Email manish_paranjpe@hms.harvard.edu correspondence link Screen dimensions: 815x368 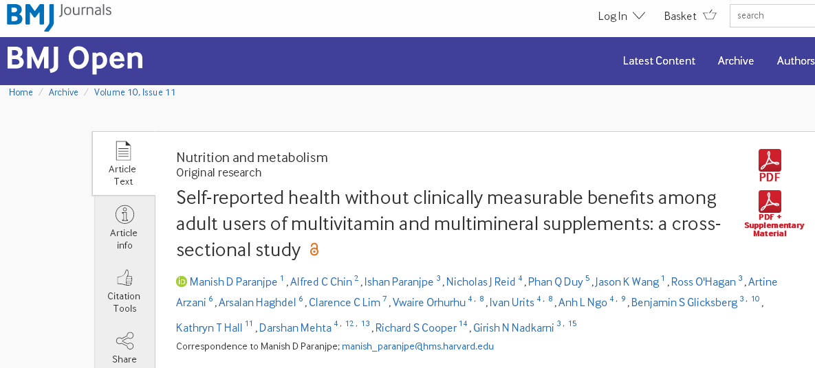click(418, 346)
